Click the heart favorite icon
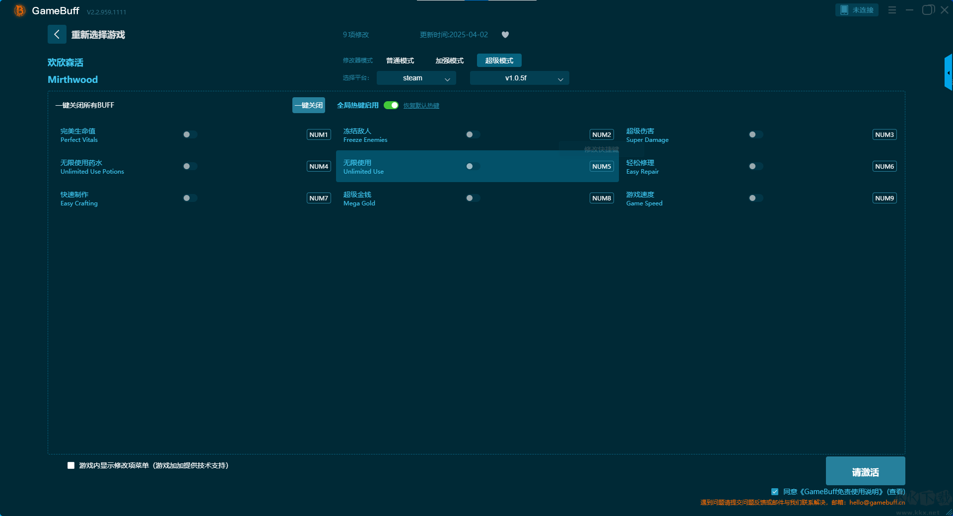Image resolution: width=953 pixels, height=516 pixels. pyautogui.click(x=505, y=35)
